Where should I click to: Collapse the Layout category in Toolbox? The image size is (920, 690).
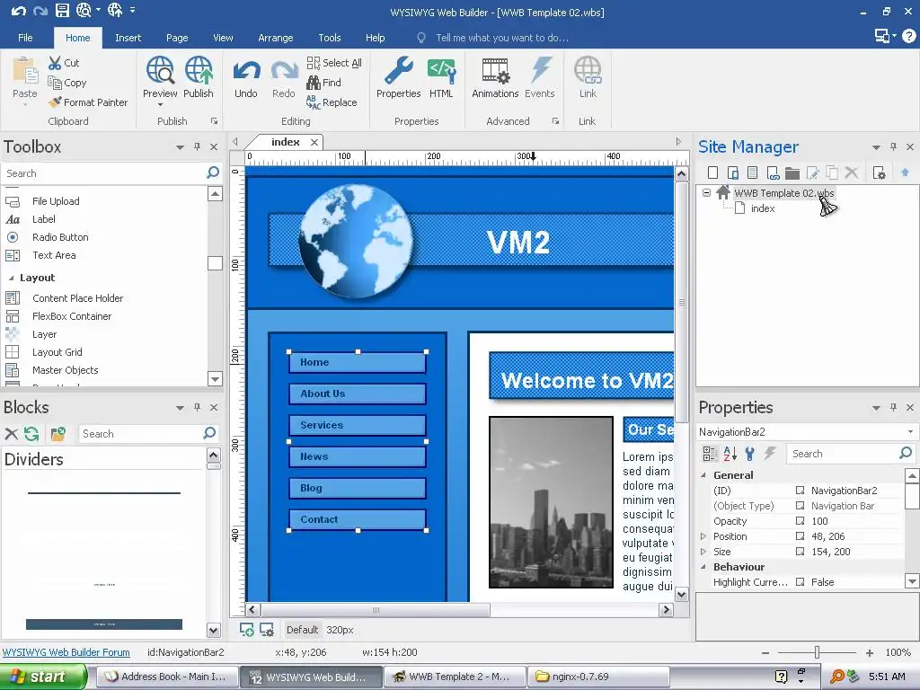(11, 279)
